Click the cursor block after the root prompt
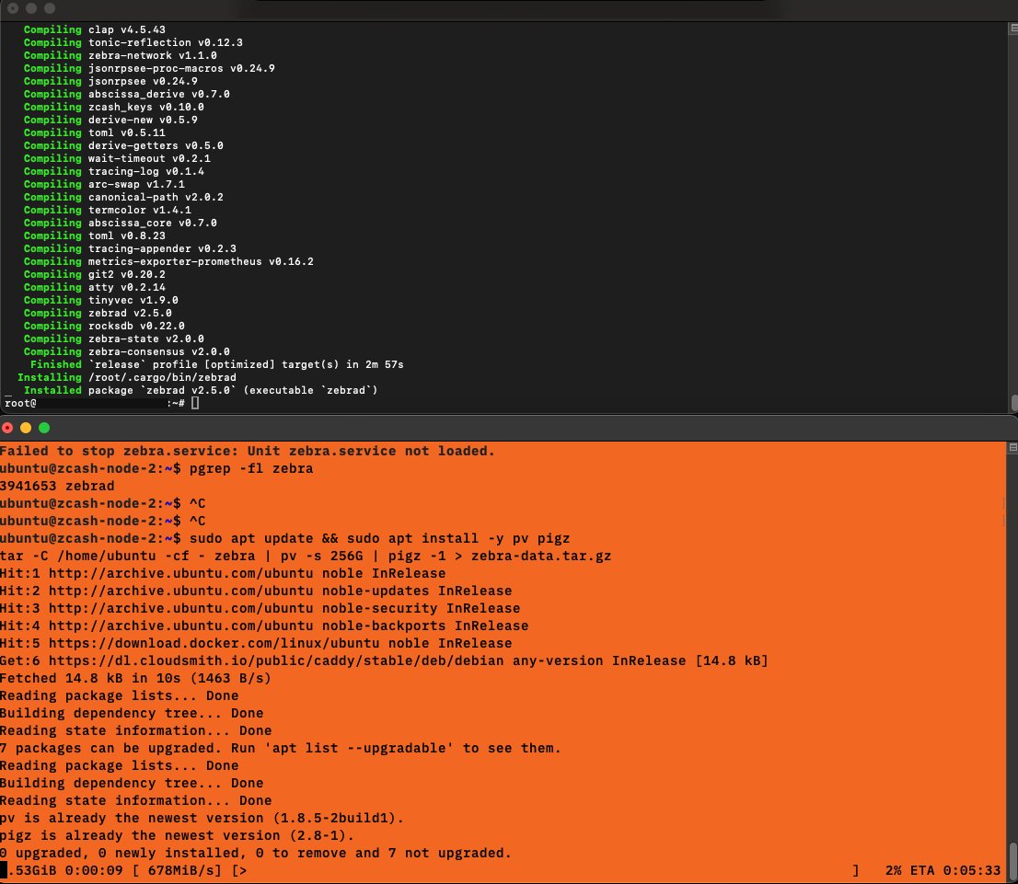1018x884 pixels. point(195,403)
